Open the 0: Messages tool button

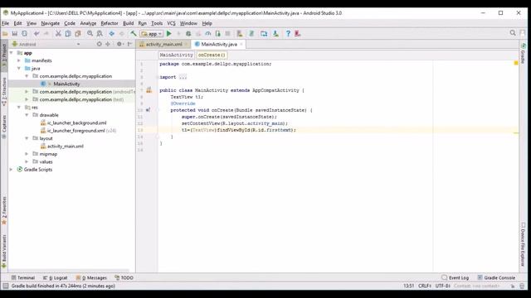click(91, 278)
